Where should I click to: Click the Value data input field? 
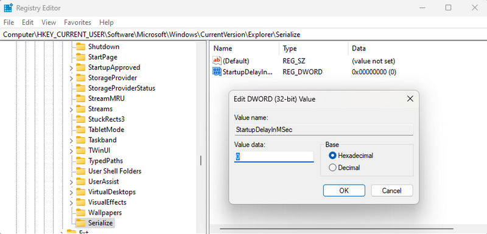(x=274, y=157)
